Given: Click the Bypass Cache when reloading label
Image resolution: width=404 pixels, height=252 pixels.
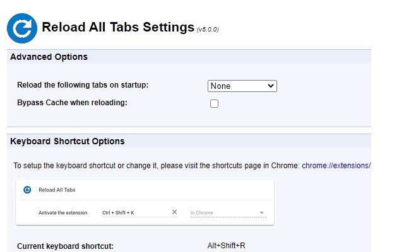Looking at the screenshot, I should [73, 102].
